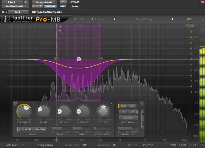The width and height of the screenshot is (205, 148).
Task: Click the preset minus button
Action: (x=33, y=6)
